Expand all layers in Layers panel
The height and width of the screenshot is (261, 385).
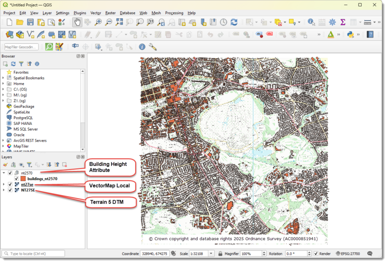click(49, 164)
